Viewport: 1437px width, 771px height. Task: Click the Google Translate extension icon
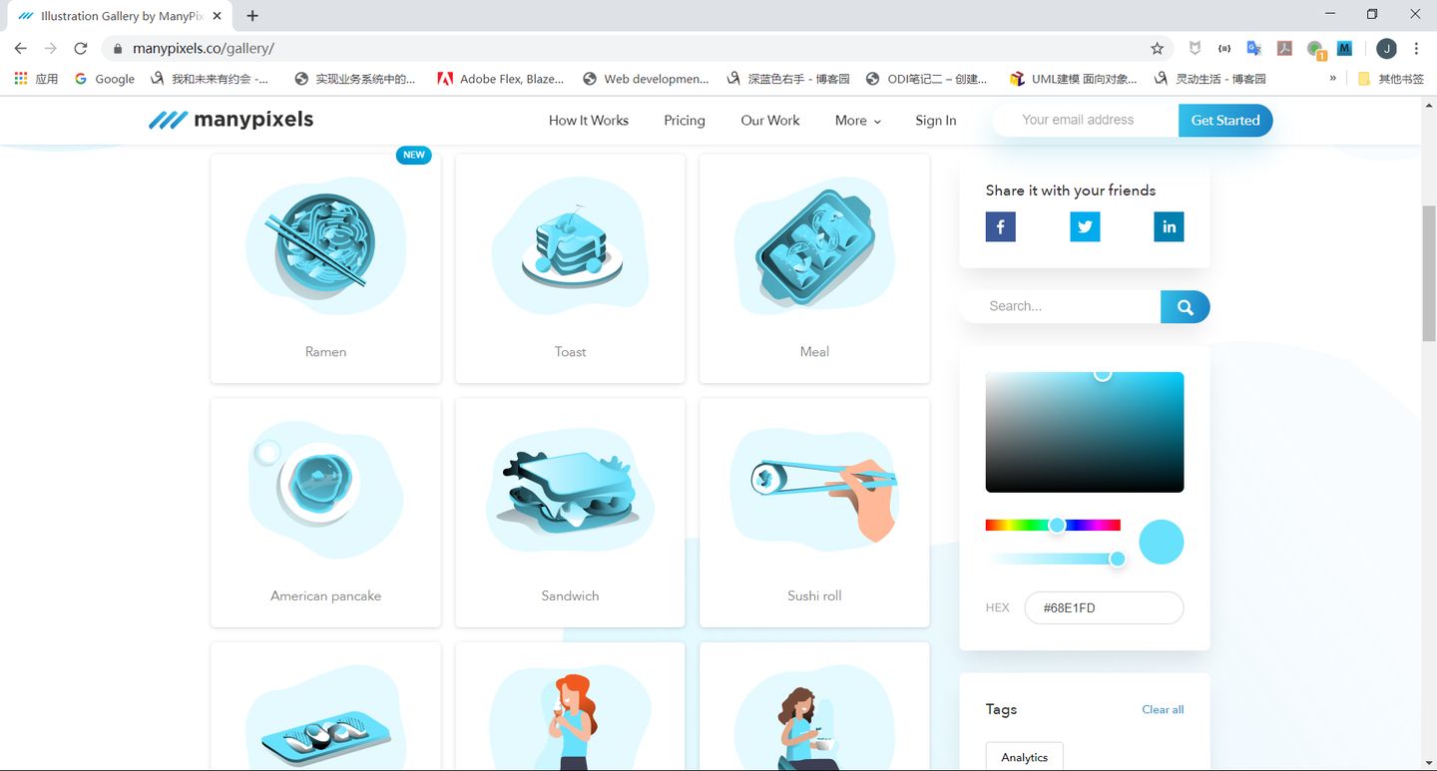pos(1254,48)
